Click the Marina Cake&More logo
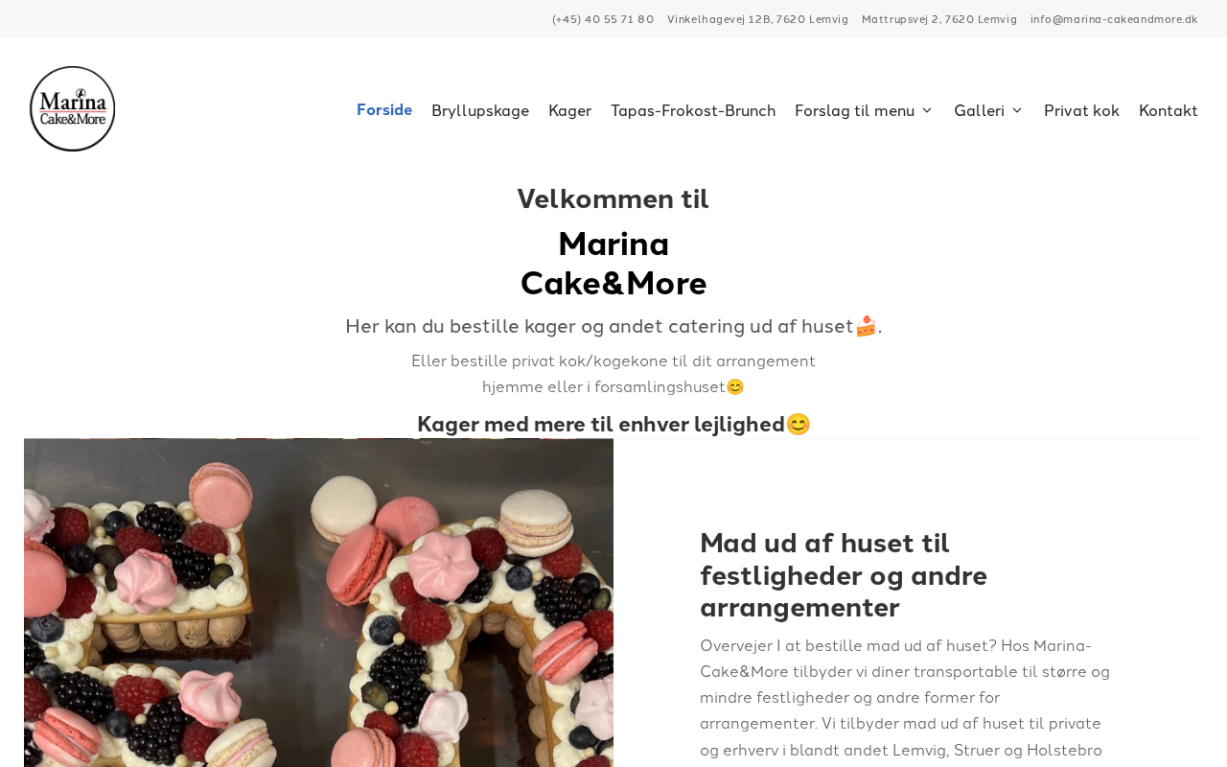Image resolution: width=1227 pixels, height=767 pixels. pyautogui.click(x=73, y=108)
